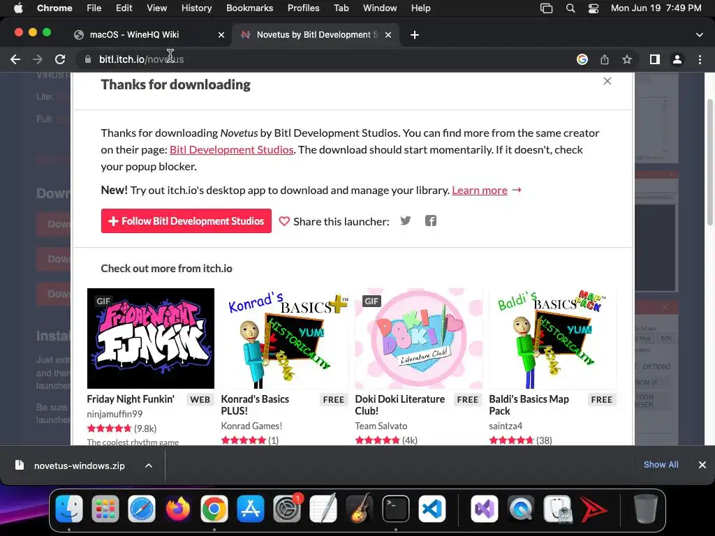Open the Trash in the dock

pos(646,509)
